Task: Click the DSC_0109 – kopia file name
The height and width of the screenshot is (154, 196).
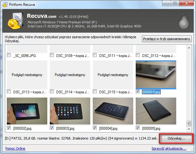Action: click(x=73, y=55)
